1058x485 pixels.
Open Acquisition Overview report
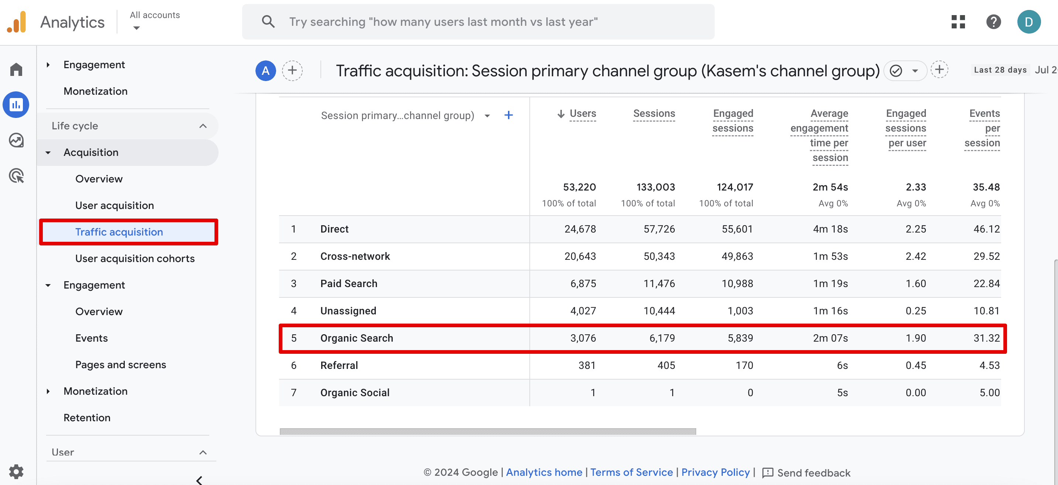coord(99,179)
